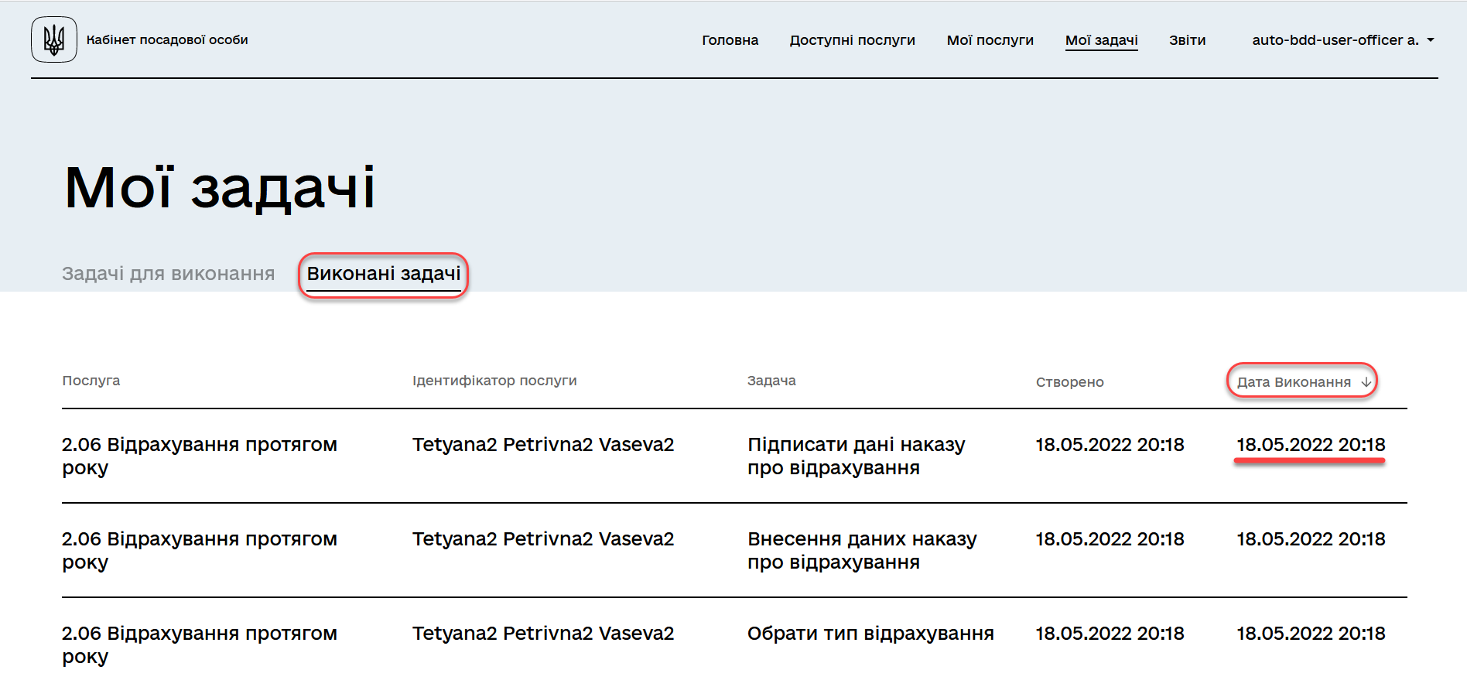Select Мої задачі in the top menu
This screenshot has width=1467, height=687.
[1101, 40]
